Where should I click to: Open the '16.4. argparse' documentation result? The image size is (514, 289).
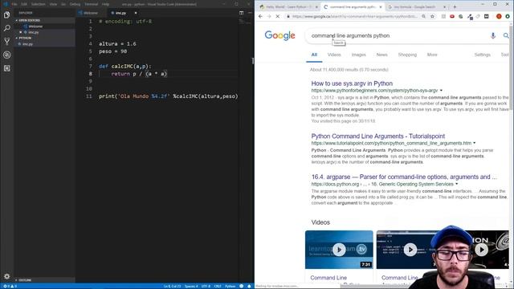click(404, 177)
